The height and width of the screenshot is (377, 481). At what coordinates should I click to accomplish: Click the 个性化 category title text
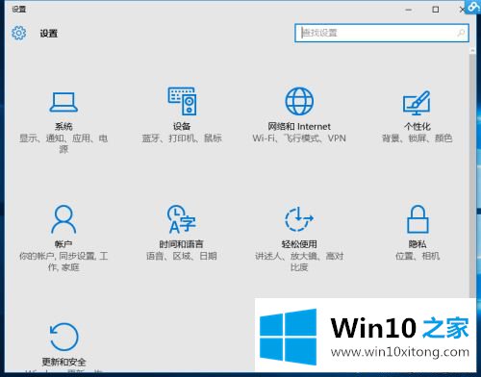tap(418, 126)
